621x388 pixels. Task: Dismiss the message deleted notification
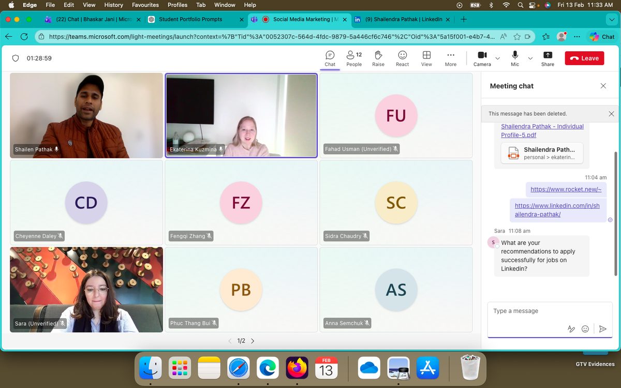[x=611, y=114]
